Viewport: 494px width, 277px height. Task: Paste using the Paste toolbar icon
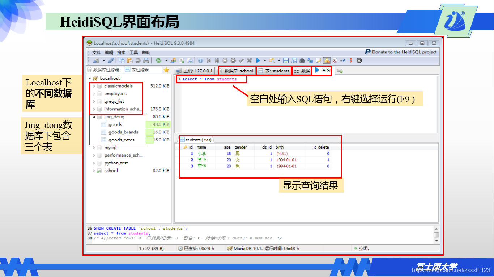[129, 61]
